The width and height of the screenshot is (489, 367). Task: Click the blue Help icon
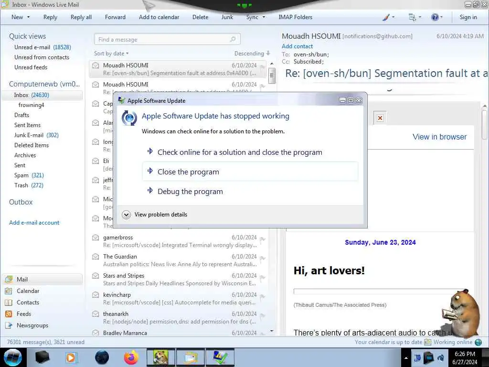pos(435,17)
